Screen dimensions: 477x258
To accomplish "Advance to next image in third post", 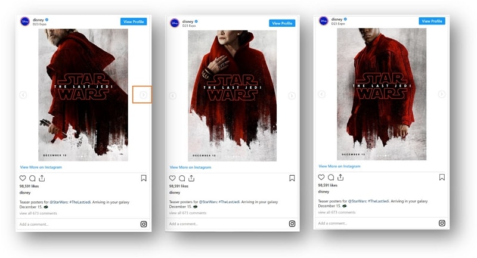I will [441, 94].
